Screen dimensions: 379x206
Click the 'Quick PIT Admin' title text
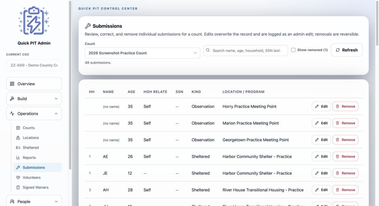34,43
